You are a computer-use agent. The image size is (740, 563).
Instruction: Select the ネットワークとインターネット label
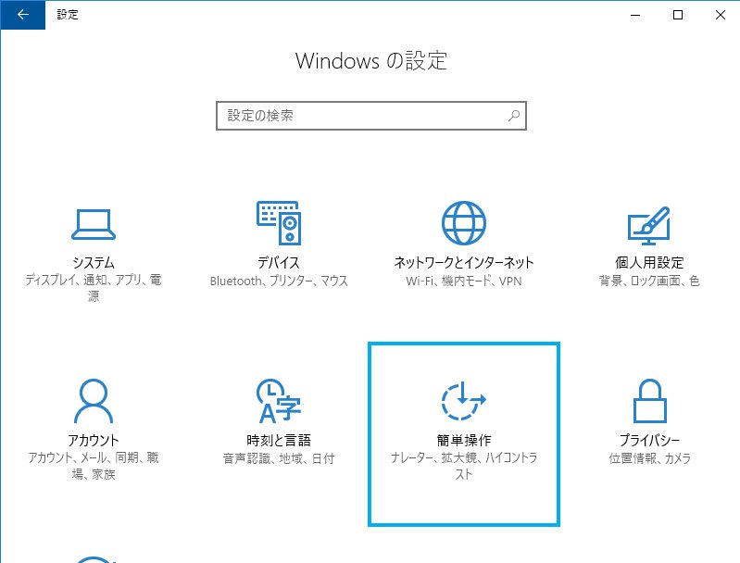click(464, 262)
